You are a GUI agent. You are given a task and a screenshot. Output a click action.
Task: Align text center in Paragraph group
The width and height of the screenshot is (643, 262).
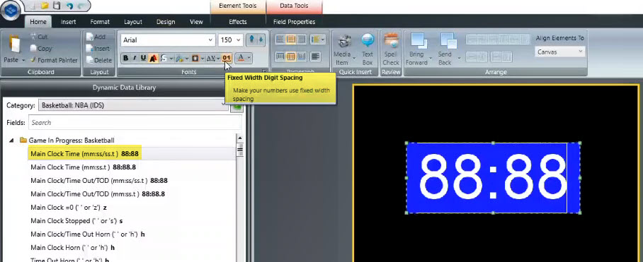click(x=291, y=40)
